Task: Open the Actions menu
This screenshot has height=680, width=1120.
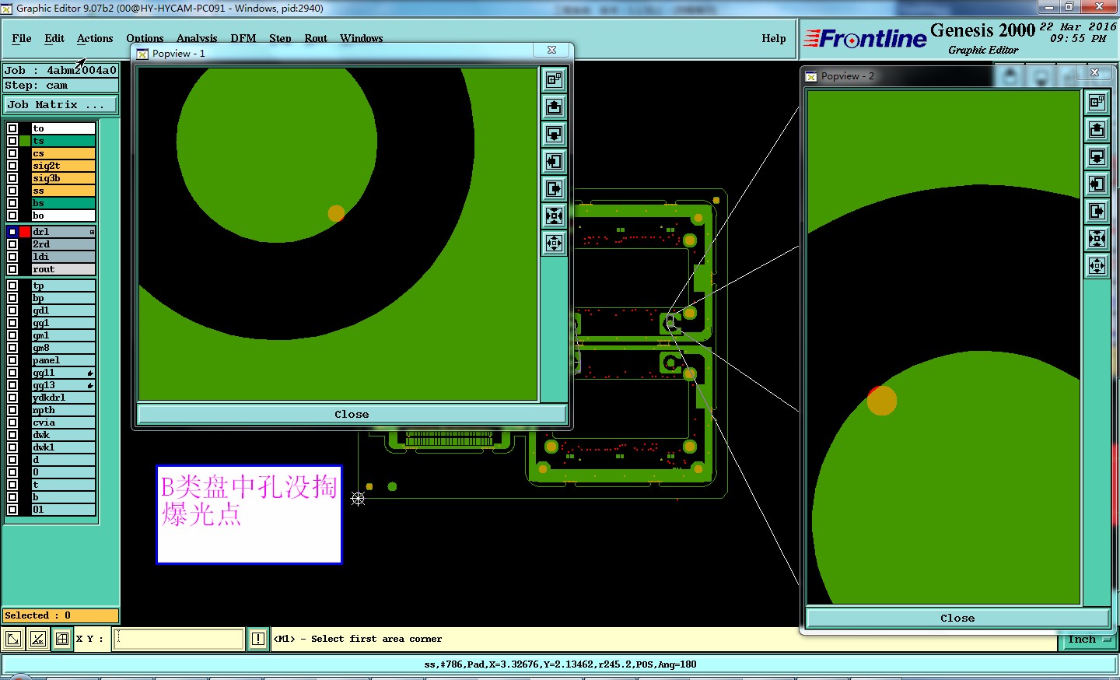Action: 95,38
